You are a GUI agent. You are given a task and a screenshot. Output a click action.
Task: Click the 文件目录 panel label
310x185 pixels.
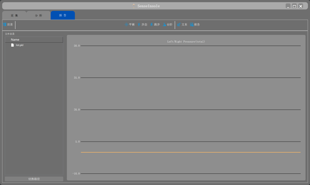click(x=10, y=34)
